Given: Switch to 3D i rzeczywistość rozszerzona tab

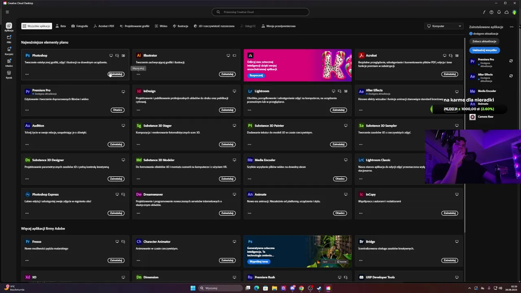Looking at the screenshot, I should [214, 26].
